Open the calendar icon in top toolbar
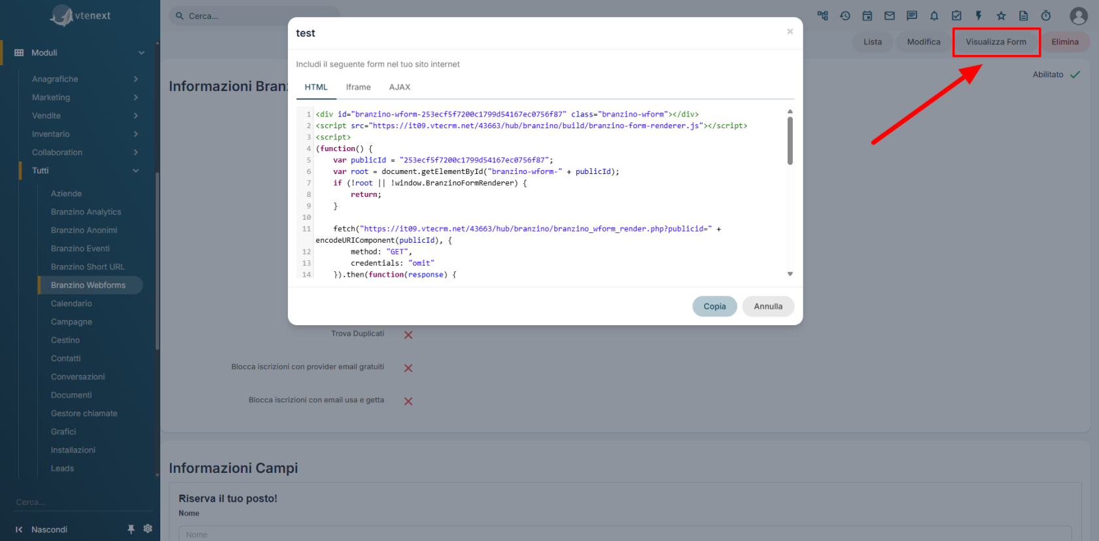The width and height of the screenshot is (1099, 541). [867, 16]
